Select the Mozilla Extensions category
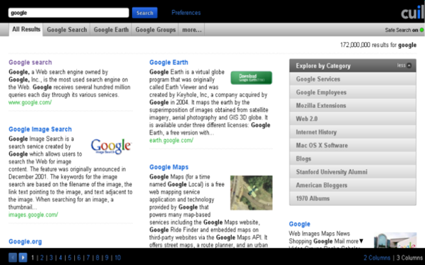 [353, 106]
